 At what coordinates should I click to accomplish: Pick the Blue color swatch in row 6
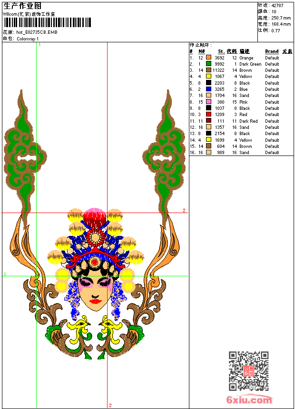[x=208, y=89]
